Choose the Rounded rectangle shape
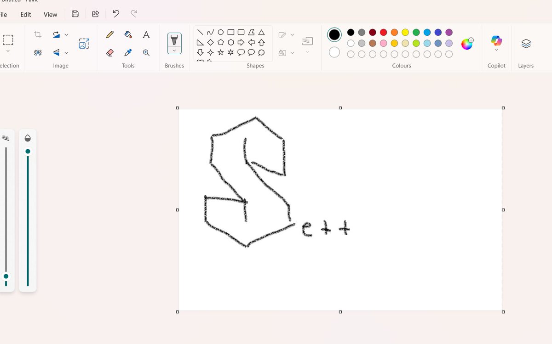This screenshot has height=344, width=552. pos(241,32)
